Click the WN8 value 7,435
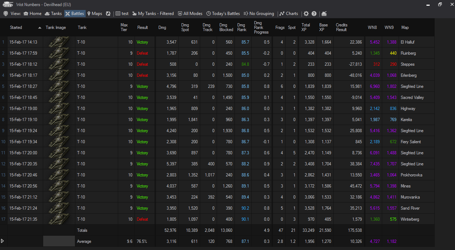The image size is (455, 250). 375,164
